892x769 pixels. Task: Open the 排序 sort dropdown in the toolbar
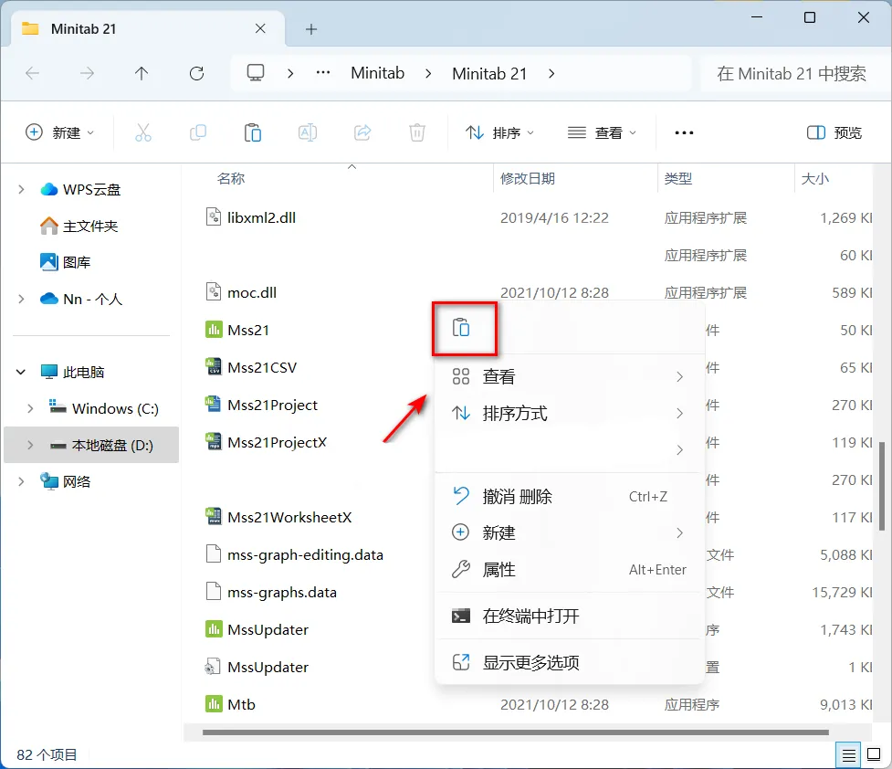499,132
